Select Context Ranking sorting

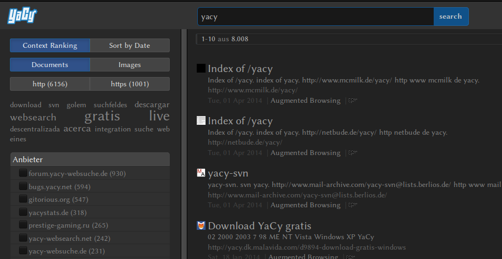(x=50, y=45)
